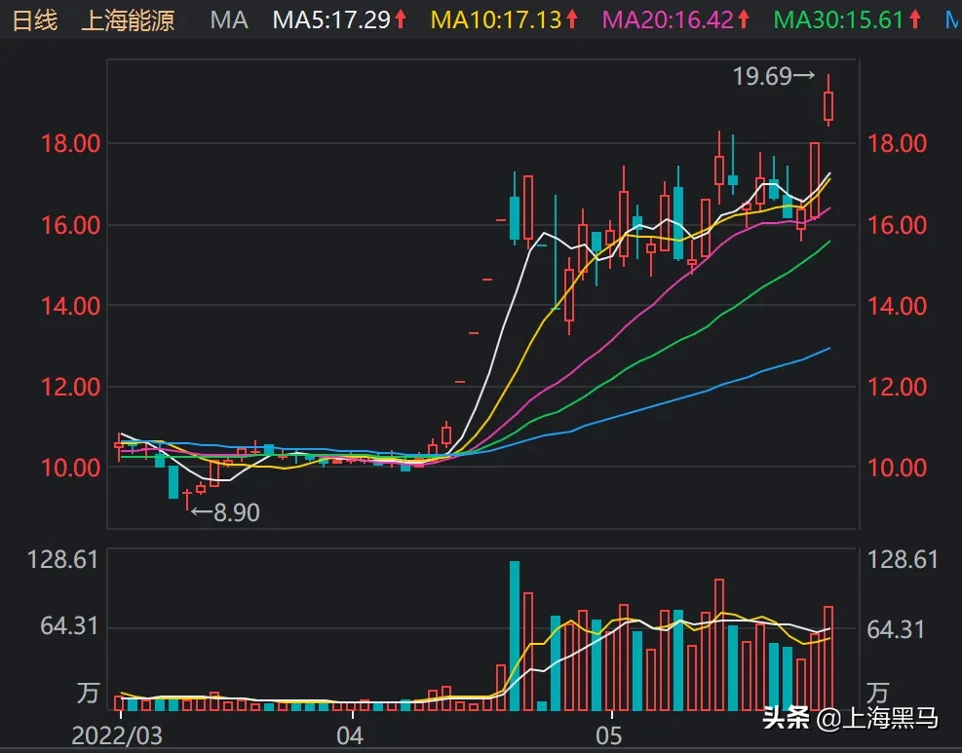Click the 10.00 right axis label
The width and height of the screenshot is (962, 753).
(x=897, y=468)
